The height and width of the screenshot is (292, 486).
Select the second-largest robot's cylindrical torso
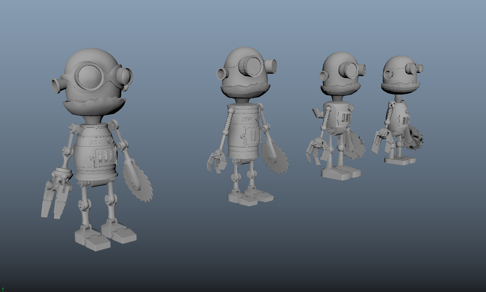point(244,131)
